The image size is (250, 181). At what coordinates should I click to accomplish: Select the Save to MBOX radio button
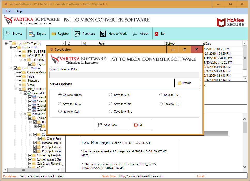coord(60,95)
